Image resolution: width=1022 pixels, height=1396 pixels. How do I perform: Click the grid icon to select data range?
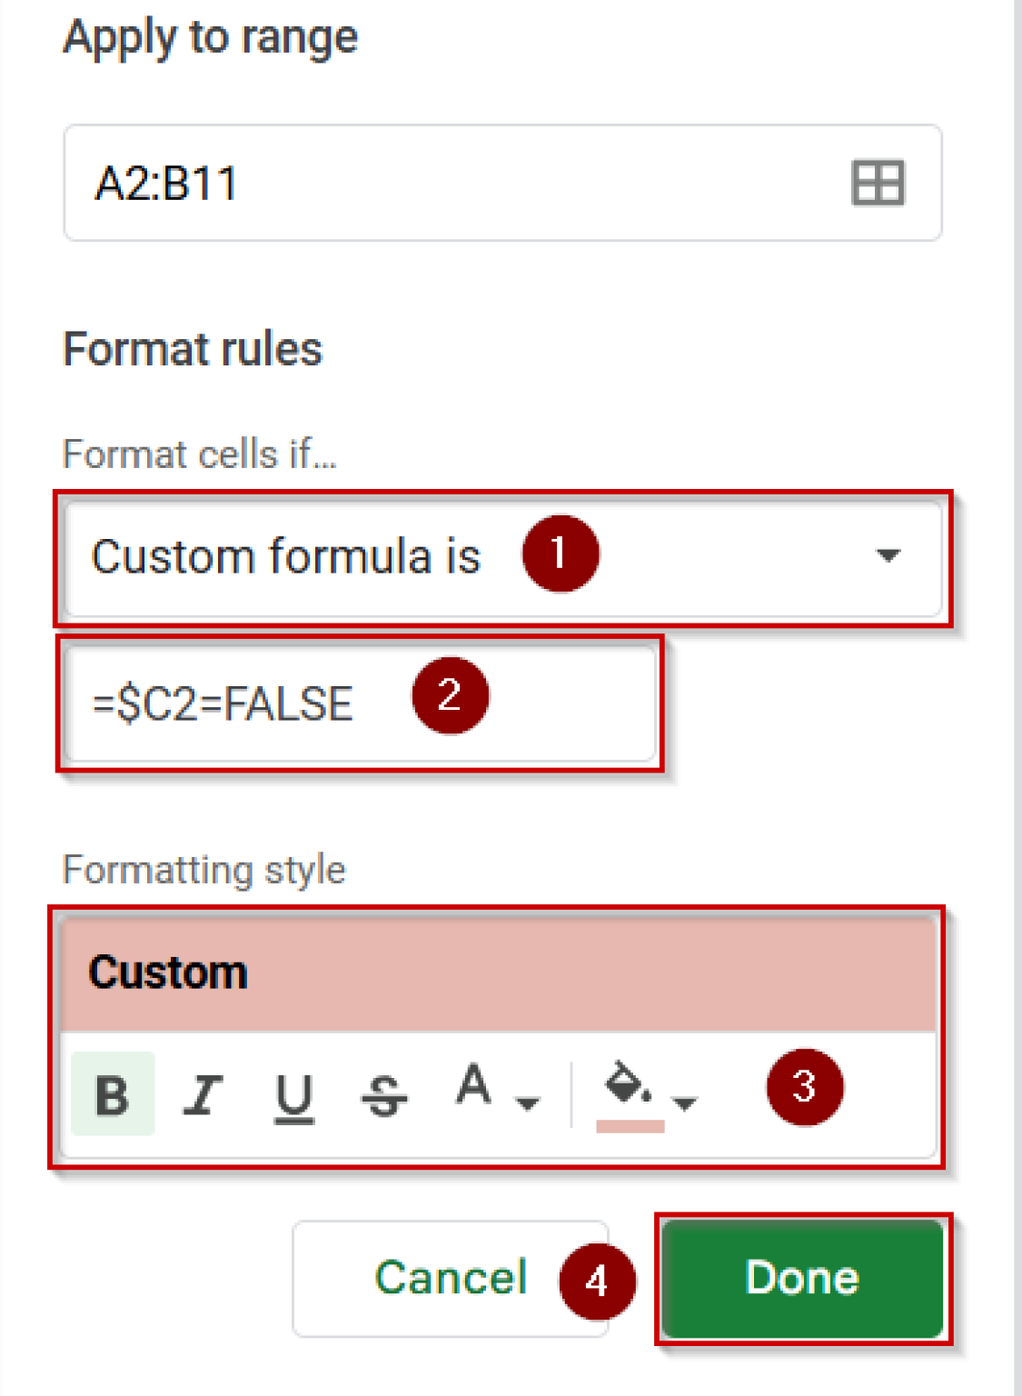[x=877, y=183]
